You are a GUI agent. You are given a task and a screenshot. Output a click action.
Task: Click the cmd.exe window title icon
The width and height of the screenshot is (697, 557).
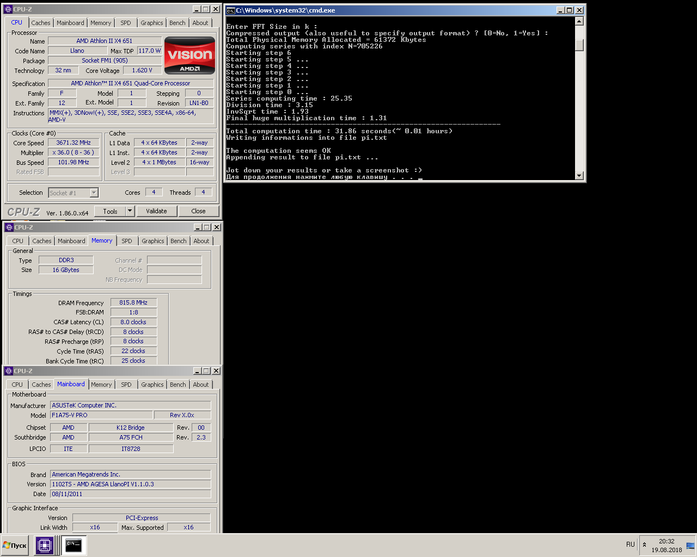pyautogui.click(x=230, y=10)
